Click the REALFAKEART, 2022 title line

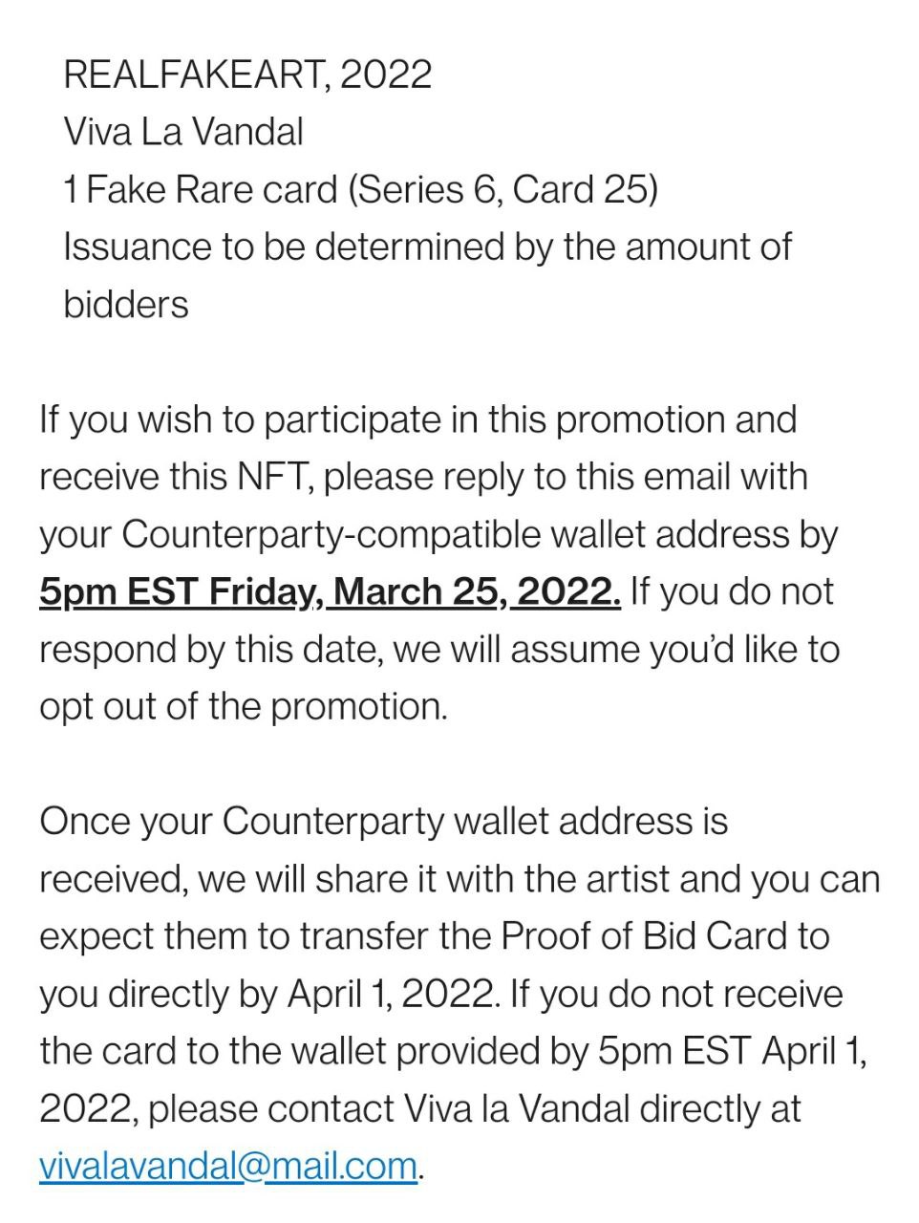247,75
